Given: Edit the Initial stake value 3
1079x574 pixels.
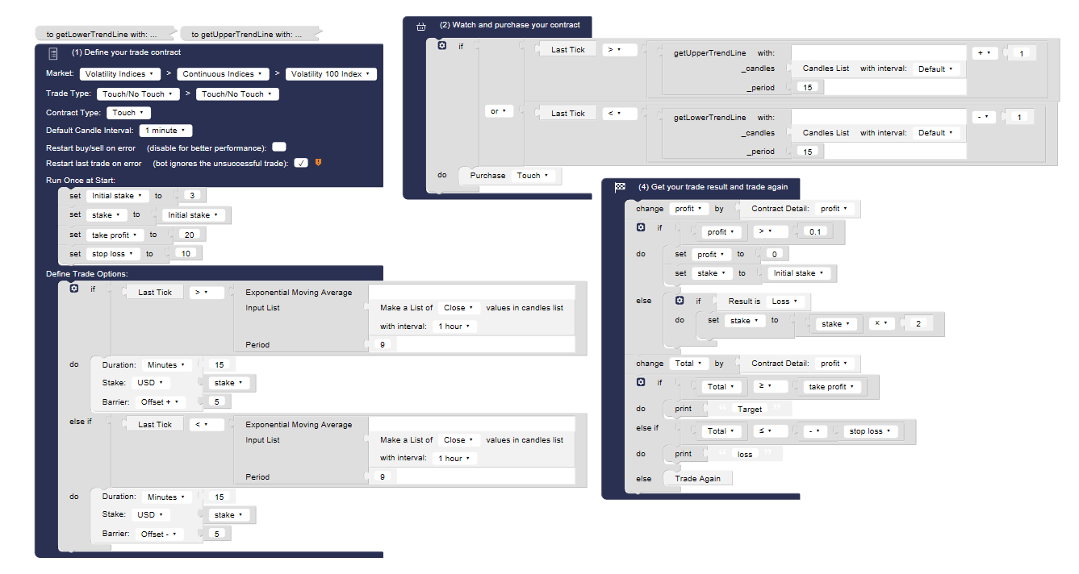Looking at the screenshot, I should click(x=192, y=196).
